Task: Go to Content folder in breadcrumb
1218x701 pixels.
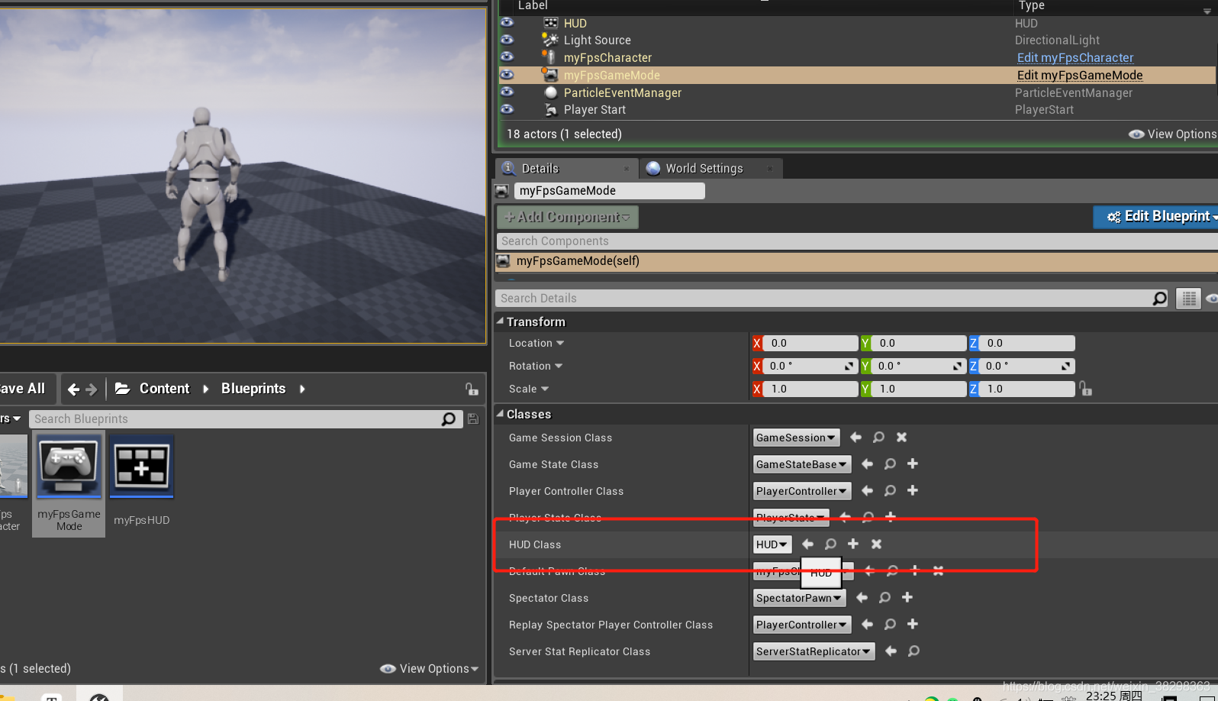Action: coord(164,389)
